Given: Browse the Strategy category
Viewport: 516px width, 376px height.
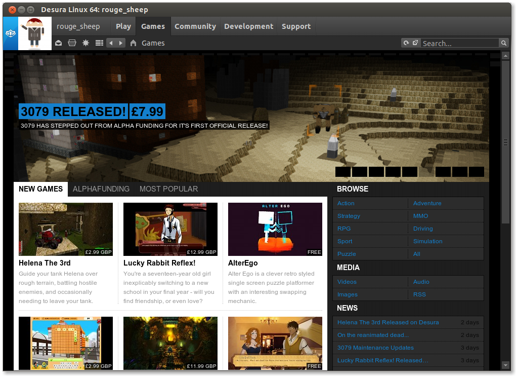Looking at the screenshot, I should tap(349, 216).
